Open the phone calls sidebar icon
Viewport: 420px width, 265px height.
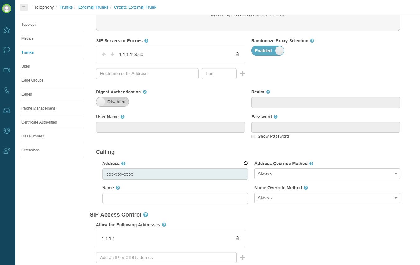[x=7, y=90]
